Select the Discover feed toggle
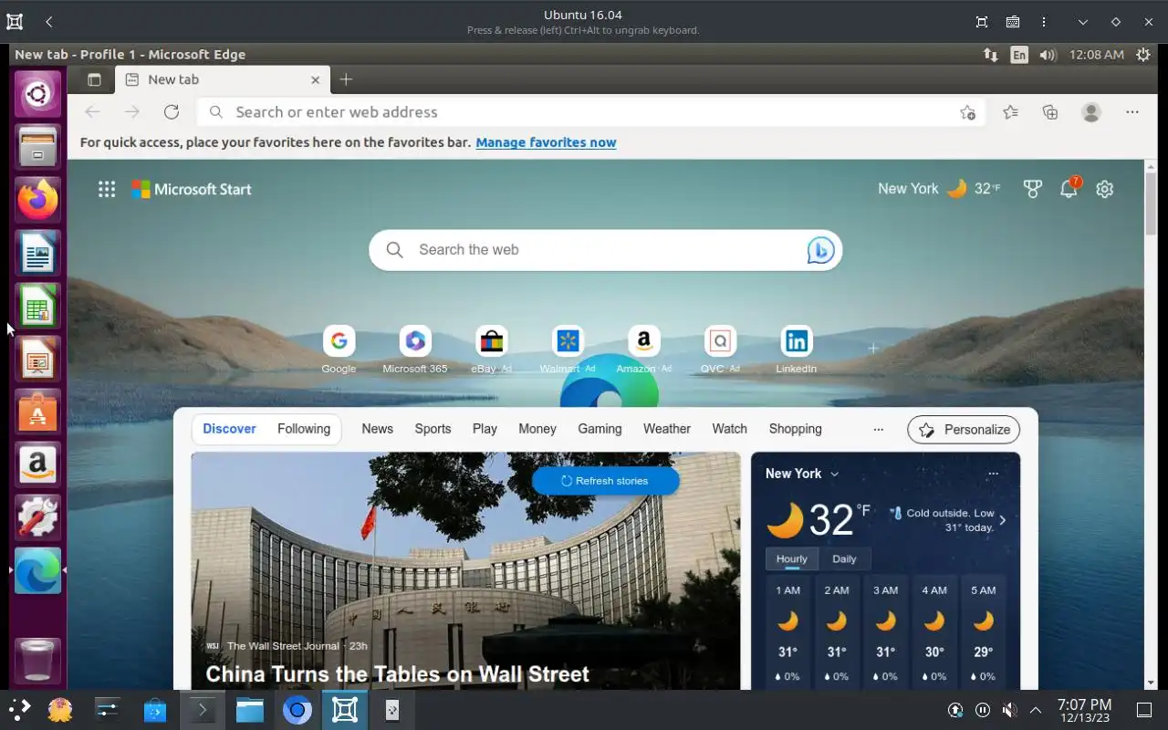Image resolution: width=1168 pixels, height=730 pixels. coord(229,429)
